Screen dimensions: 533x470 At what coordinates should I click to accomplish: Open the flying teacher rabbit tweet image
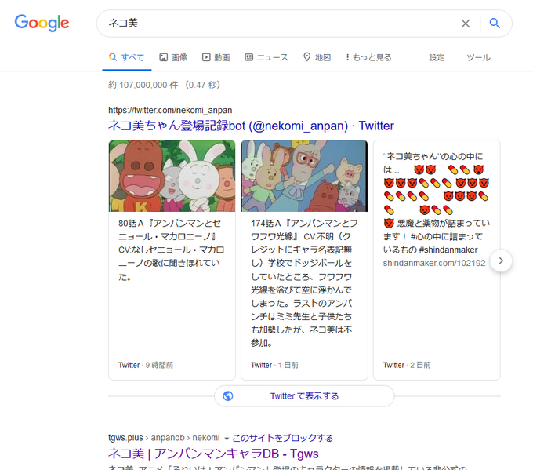coord(304,176)
